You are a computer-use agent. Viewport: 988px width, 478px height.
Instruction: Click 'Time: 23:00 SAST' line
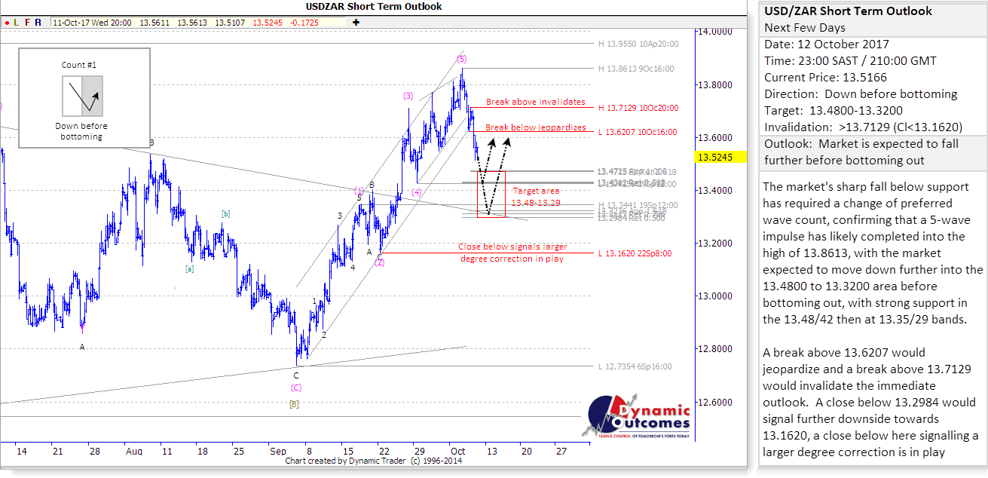(x=850, y=60)
